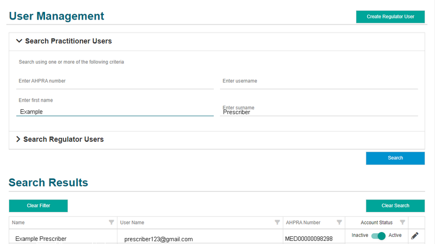Image resolution: width=435 pixels, height=244 pixels.
Task: Open the Name column filter icon
Action: 111,222
